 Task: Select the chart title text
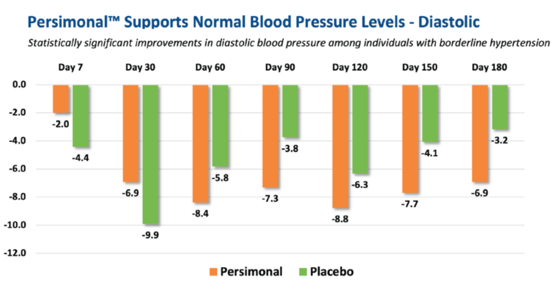click(x=254, y=22)
